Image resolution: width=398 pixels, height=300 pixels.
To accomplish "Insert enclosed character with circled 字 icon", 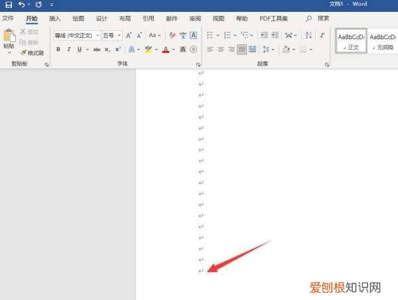I will click(x=194, y=49).
